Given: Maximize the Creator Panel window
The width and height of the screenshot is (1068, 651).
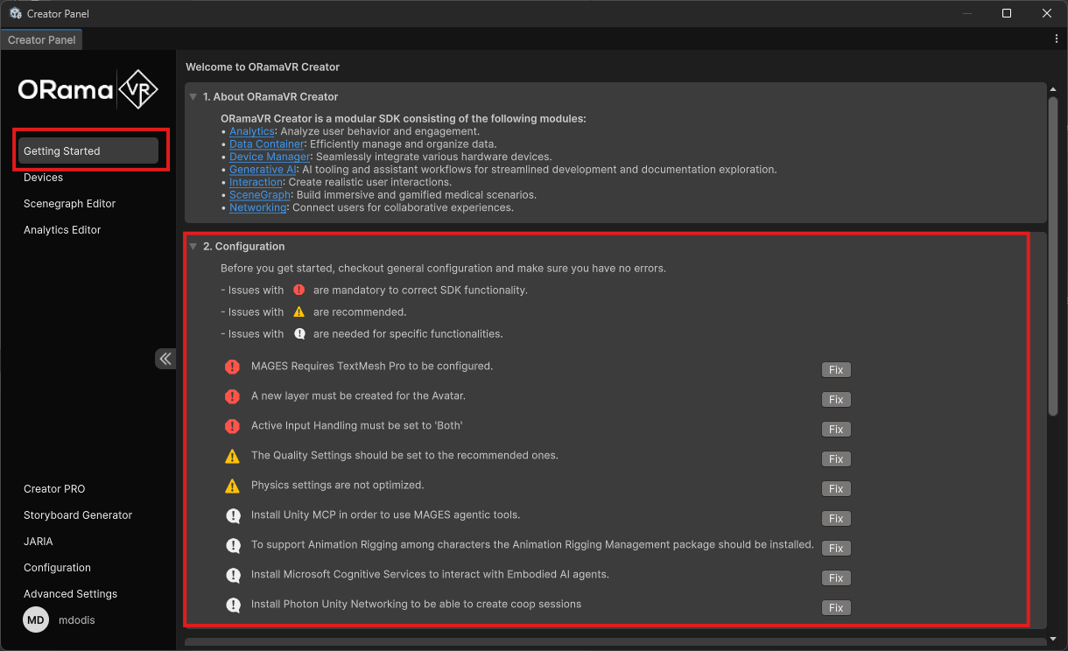Looking at the screenshot, I should pos(1007,13).
